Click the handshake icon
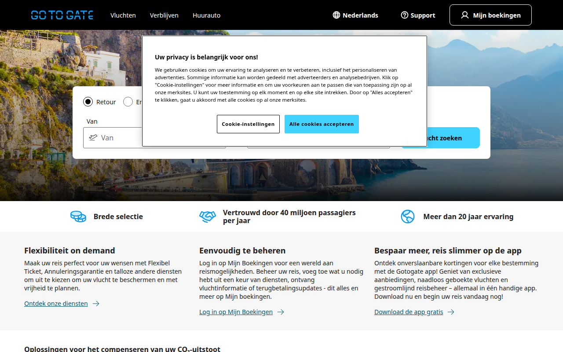The height and width of the screenshot is (352, 563). tap(208, 216)
